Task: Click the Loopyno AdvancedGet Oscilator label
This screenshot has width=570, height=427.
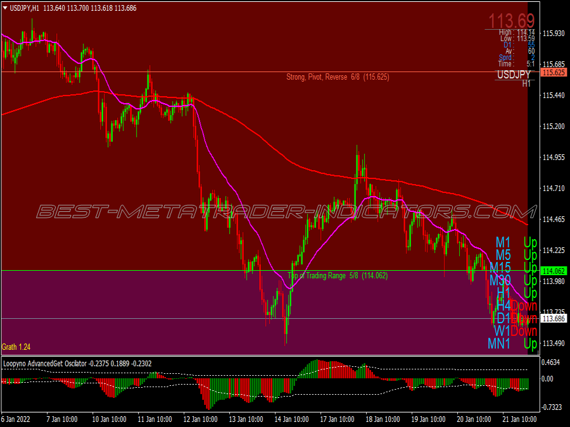Action: pos(77,364)
